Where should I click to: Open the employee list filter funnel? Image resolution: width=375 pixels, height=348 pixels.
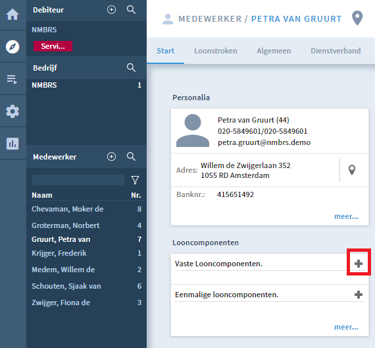pyautogui.click(x=135, y=180)
